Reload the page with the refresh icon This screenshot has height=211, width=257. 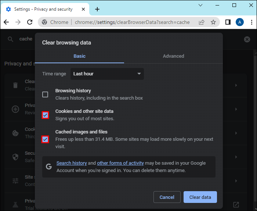point(30,22)
